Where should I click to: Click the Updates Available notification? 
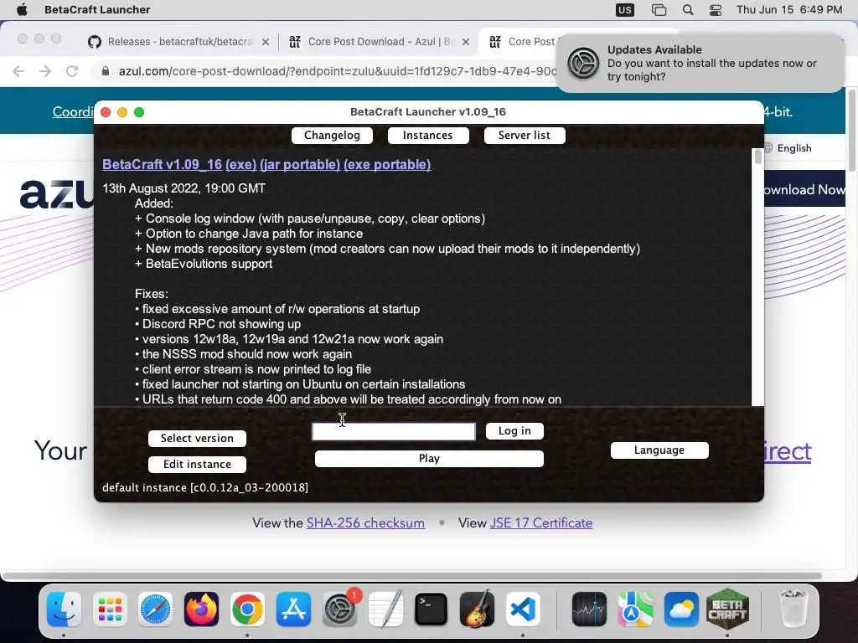pos(700,63)
